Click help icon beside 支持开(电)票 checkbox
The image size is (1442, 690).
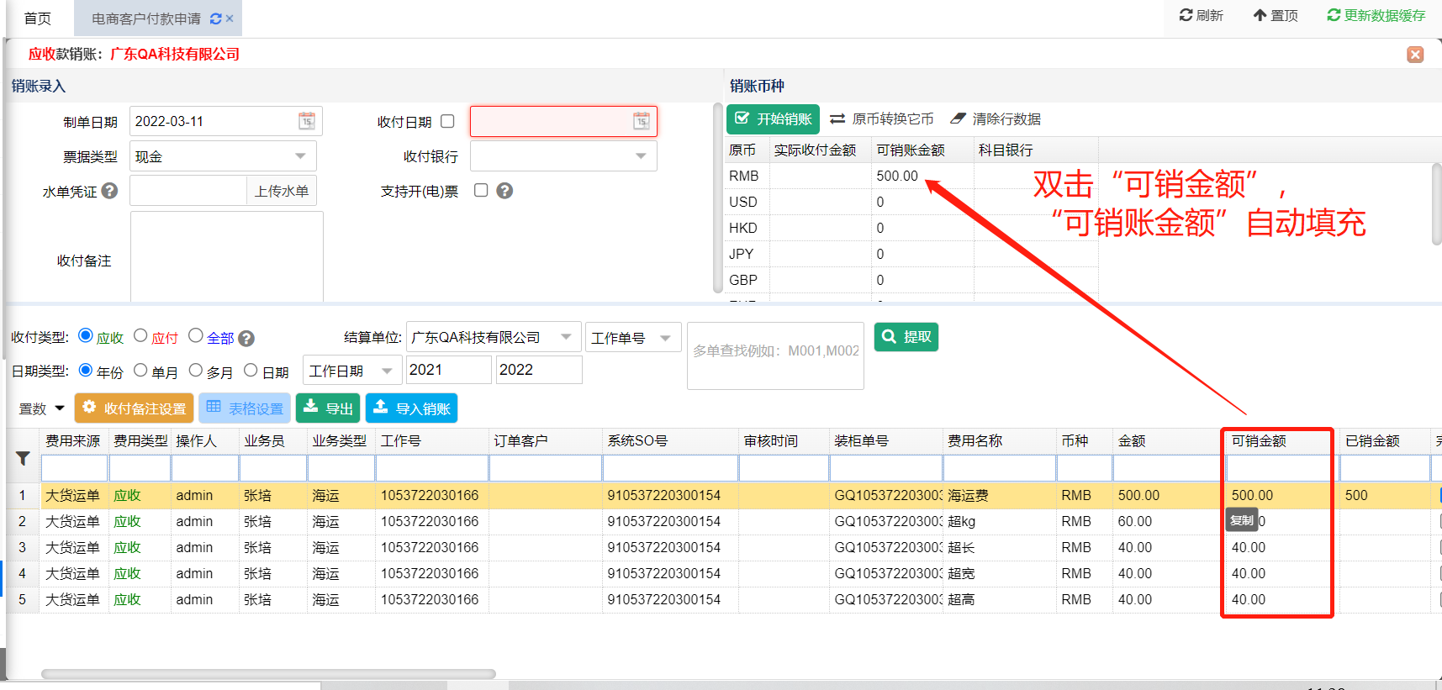point(504,191)
